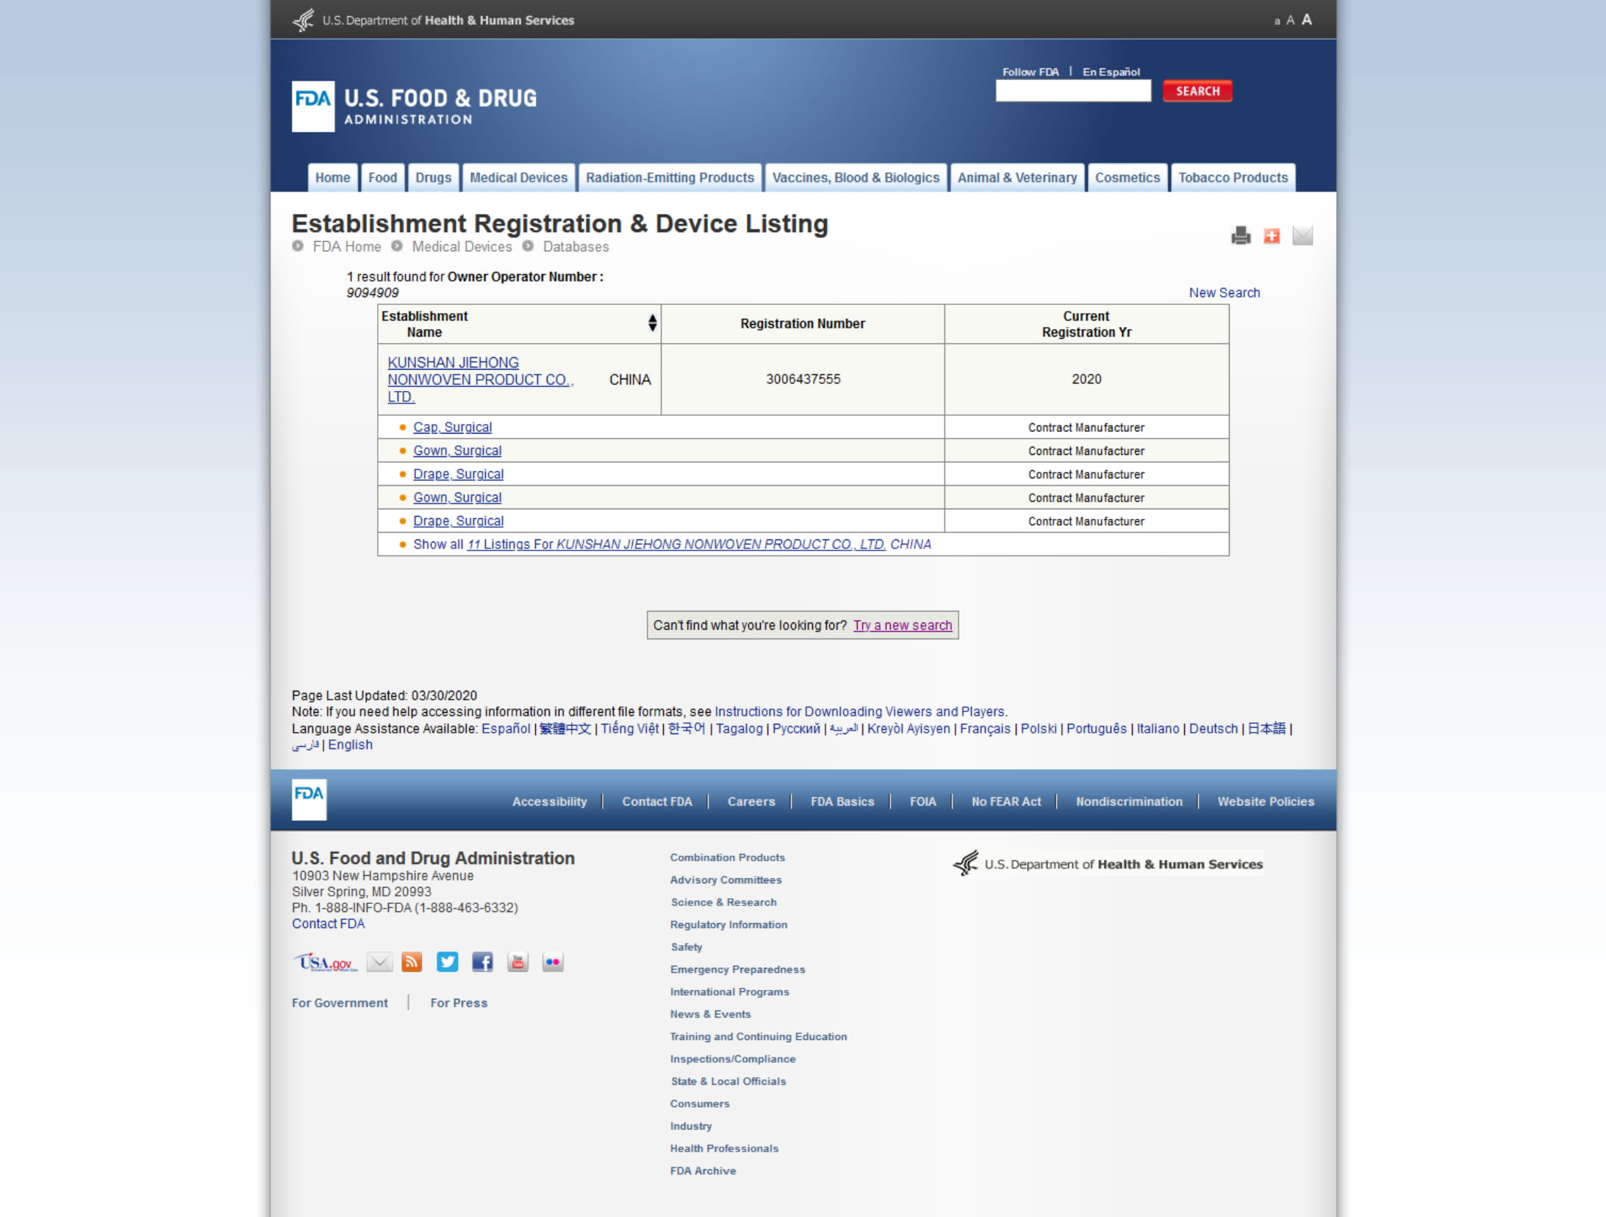1606x1217 pixels.
Task: Open the Cap, Surgical listing link
Action: click(x=452, y=428)
